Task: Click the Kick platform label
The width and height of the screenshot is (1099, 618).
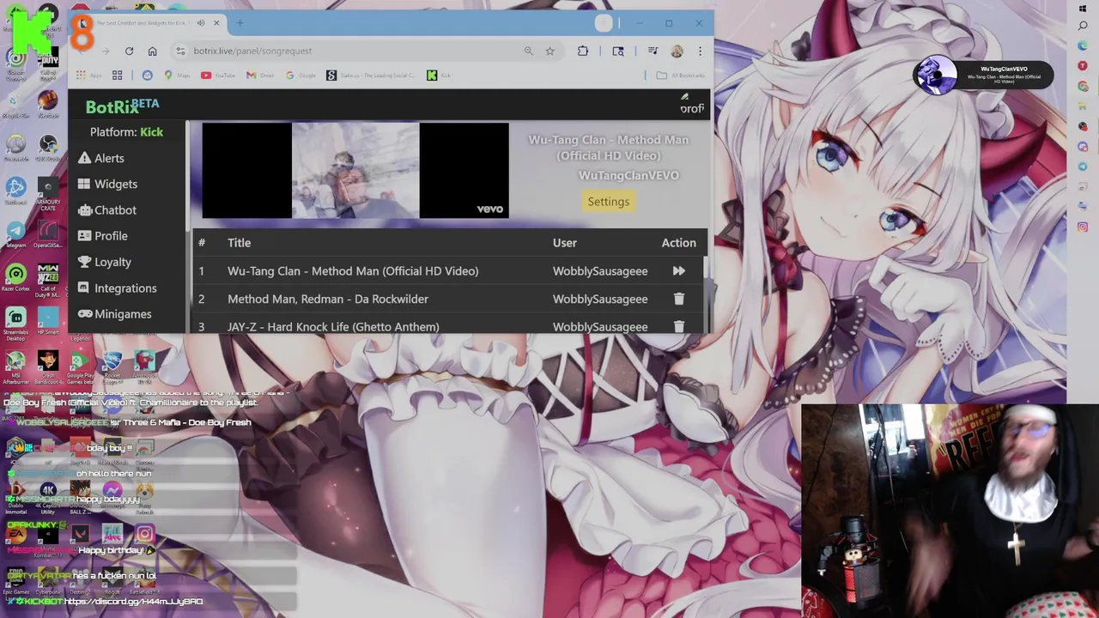Action: (x=151, y=132)
